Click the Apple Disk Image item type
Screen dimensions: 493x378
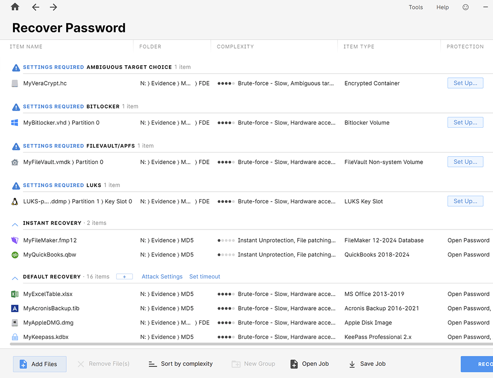(368, 323)
